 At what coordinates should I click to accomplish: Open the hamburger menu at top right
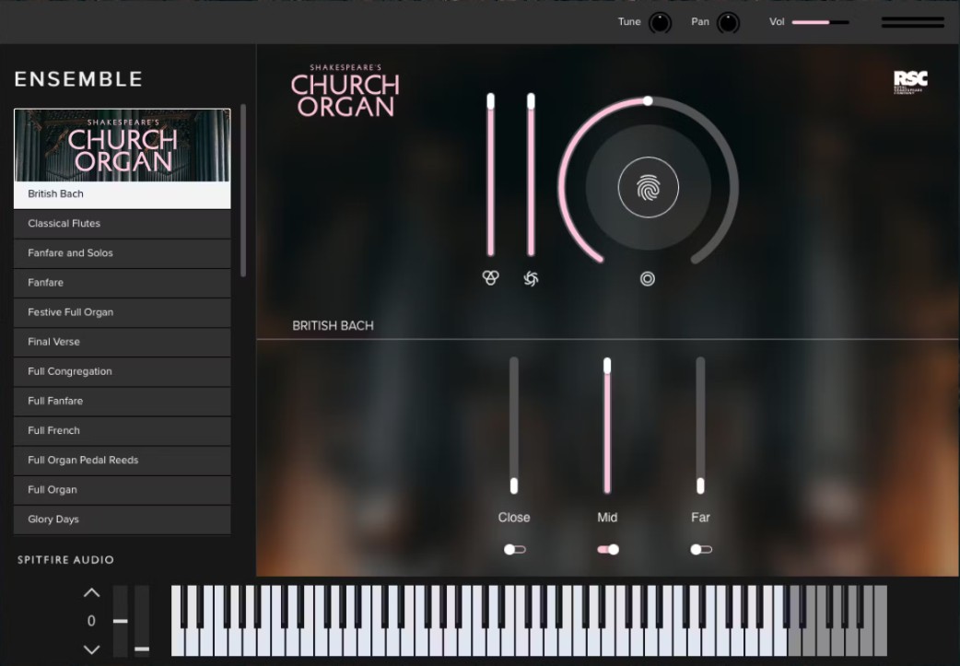coord(912,22)
